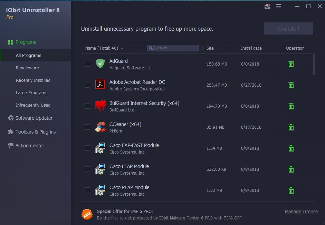325x225 pixels.
Task: Click the trash icon for Adobe Acrobat Reader DC
Action: click(291, 85)
